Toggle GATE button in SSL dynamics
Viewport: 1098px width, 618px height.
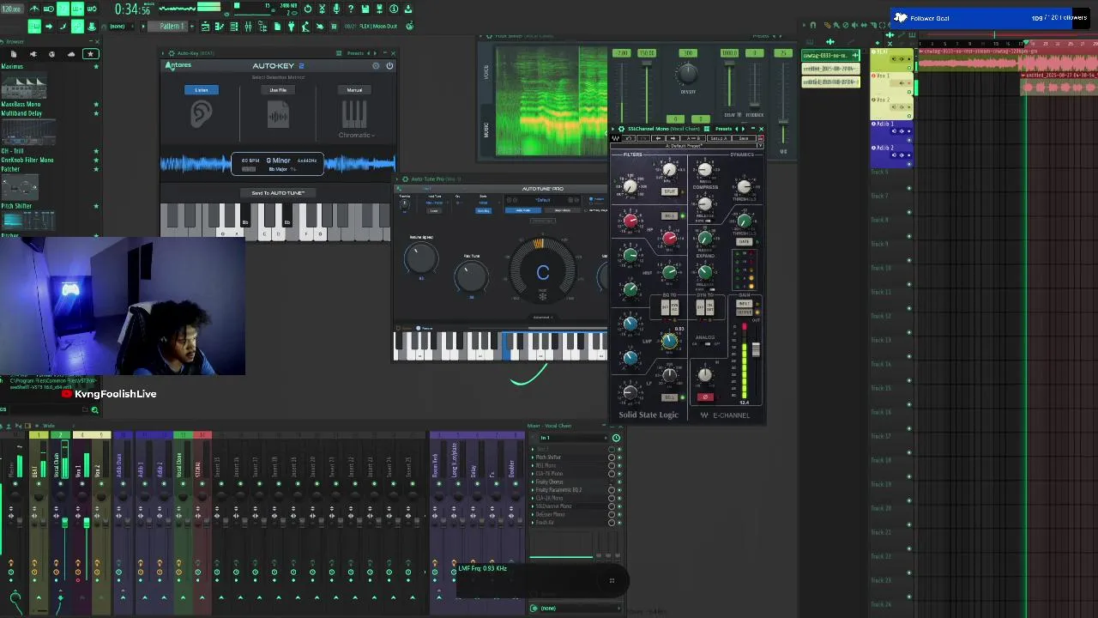pyautogui.click(x=745, y=242)
